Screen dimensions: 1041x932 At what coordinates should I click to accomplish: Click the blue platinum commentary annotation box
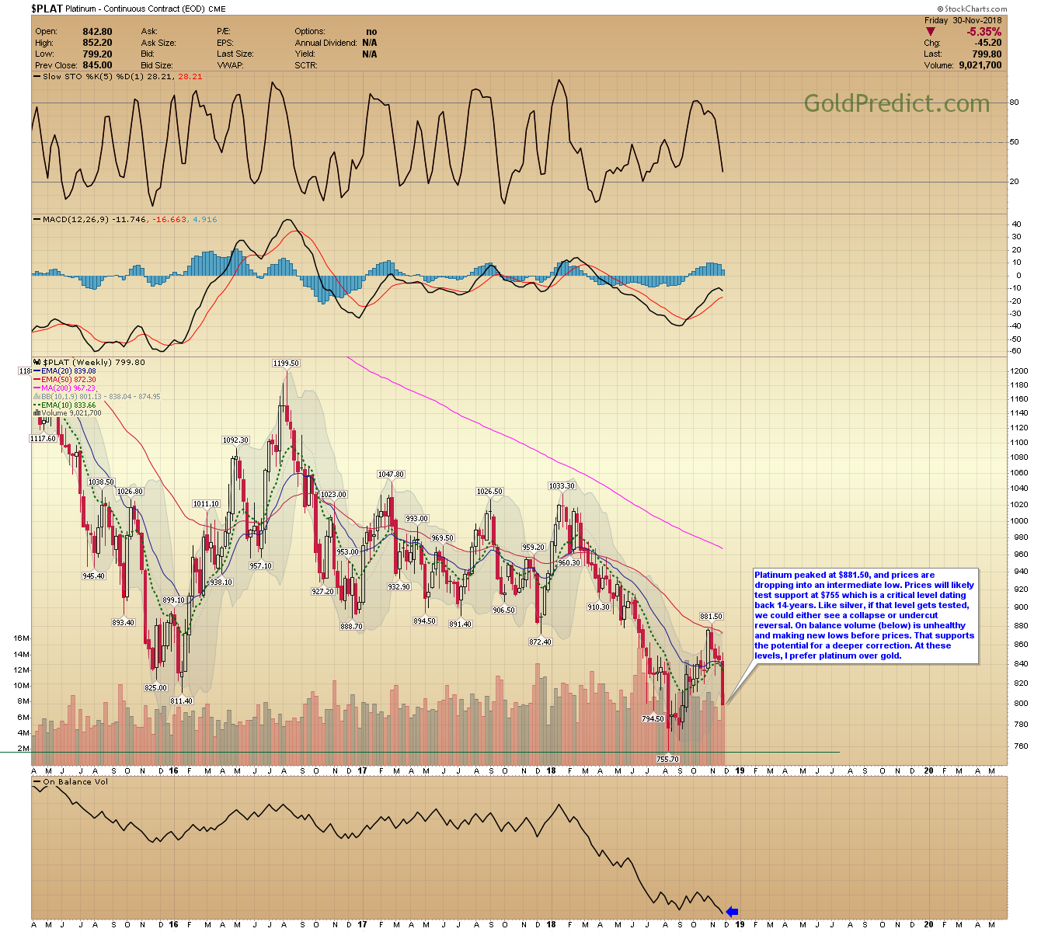[865, 616]
